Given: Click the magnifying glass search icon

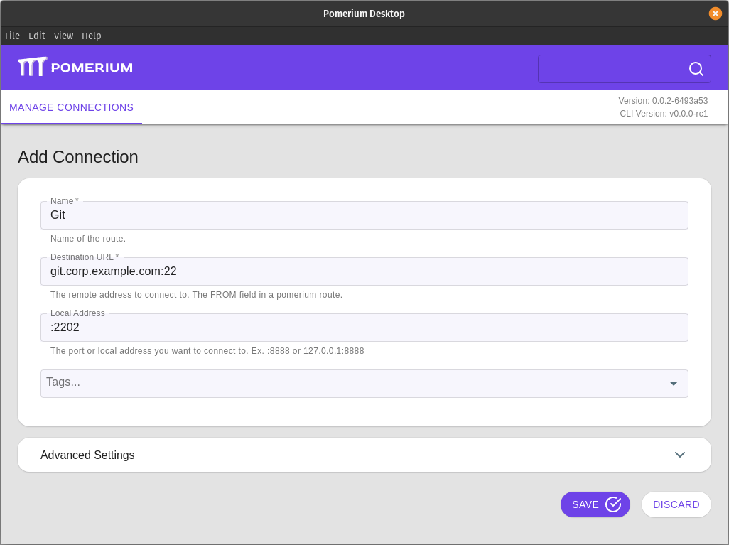Looking at the screenshot, I should 695,69.
